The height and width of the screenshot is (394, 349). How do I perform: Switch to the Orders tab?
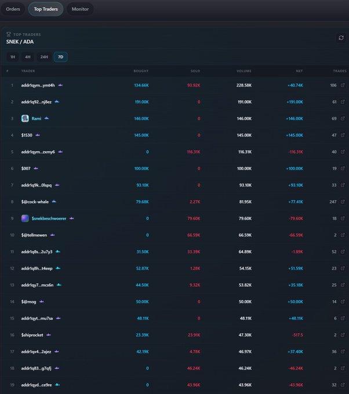pyautogui.click(x=13, y=9)
